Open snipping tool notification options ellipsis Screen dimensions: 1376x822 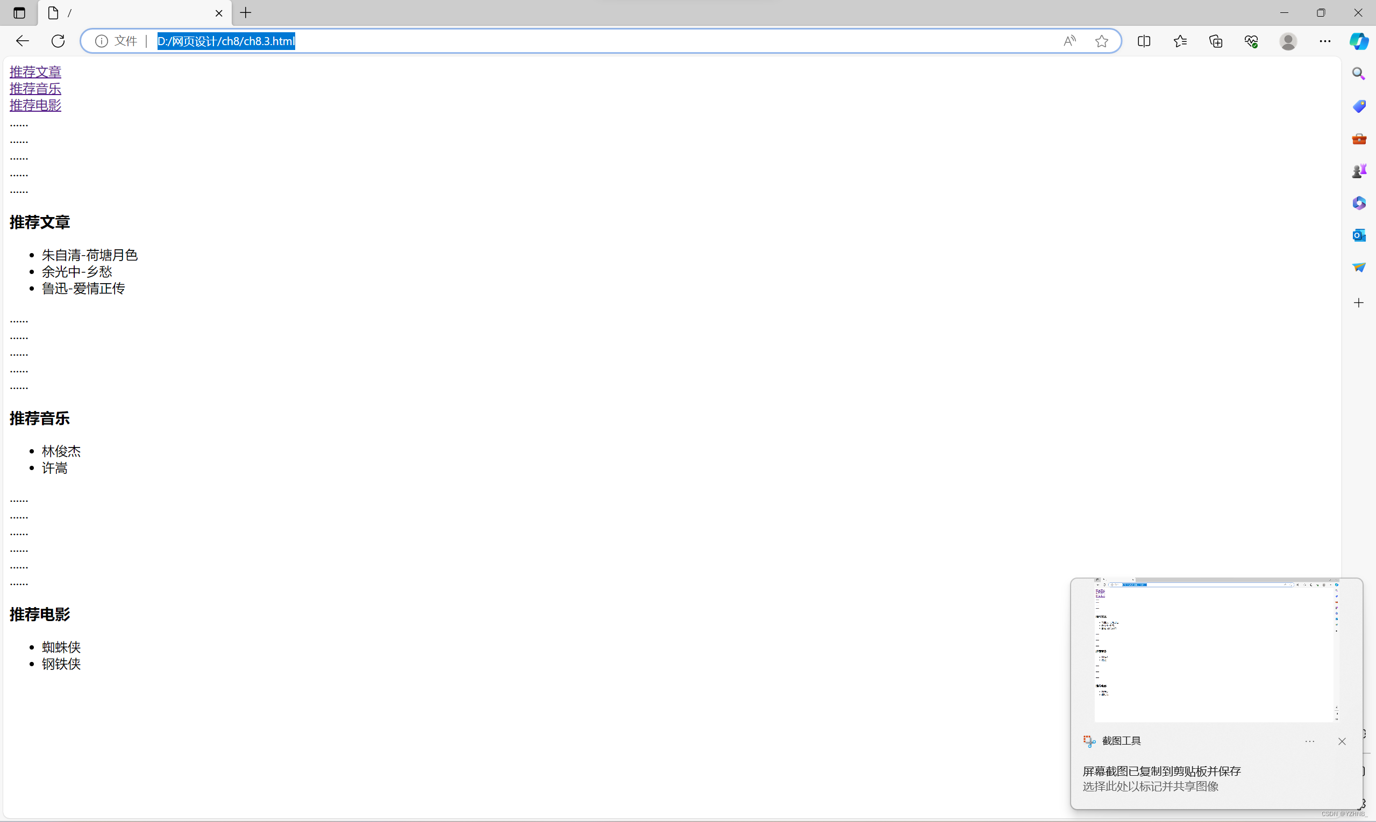(x=1309, y=741)
